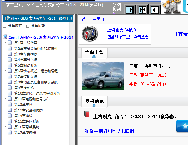Screen dimensions: 188x145
Task: Click the page icon for 第4章车身系统
Action: coord(10,59)
